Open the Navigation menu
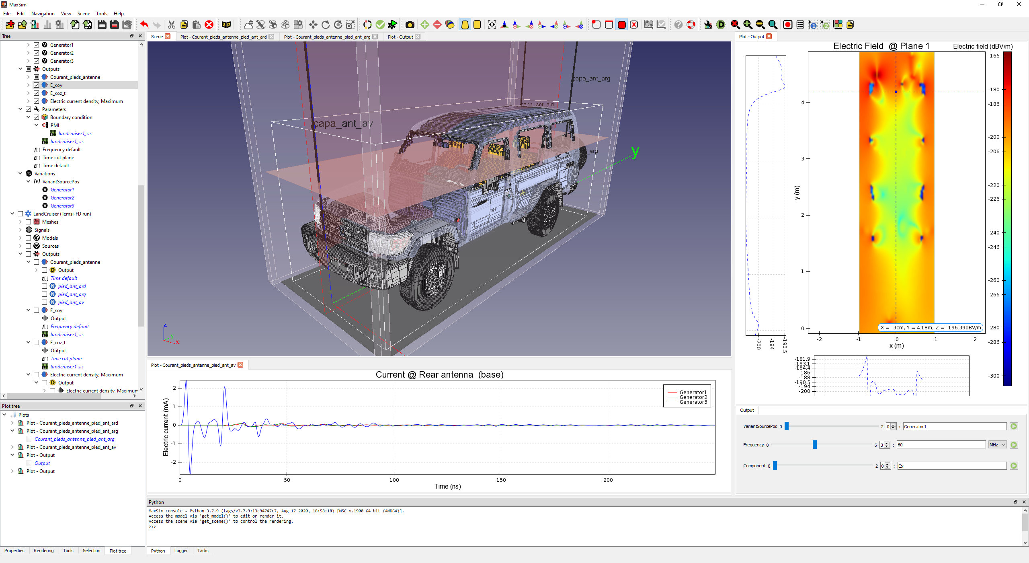Viewport: 1029px width, 563px height. pos(43,14)
